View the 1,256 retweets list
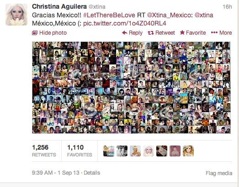This screenshot has height=187, width=239. tap(44, 151)
